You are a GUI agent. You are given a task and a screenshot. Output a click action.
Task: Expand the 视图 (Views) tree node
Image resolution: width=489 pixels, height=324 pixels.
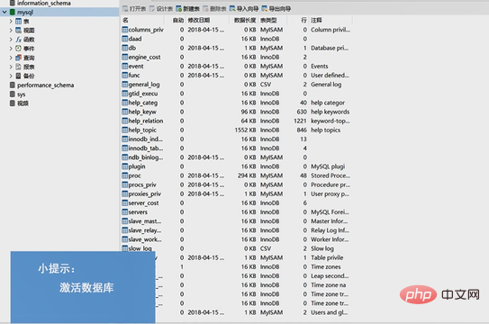(x=11, y=31)
